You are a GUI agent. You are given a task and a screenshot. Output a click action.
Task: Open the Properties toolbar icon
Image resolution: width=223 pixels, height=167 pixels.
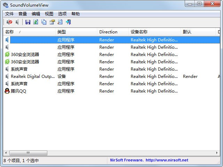pos(52,22)
